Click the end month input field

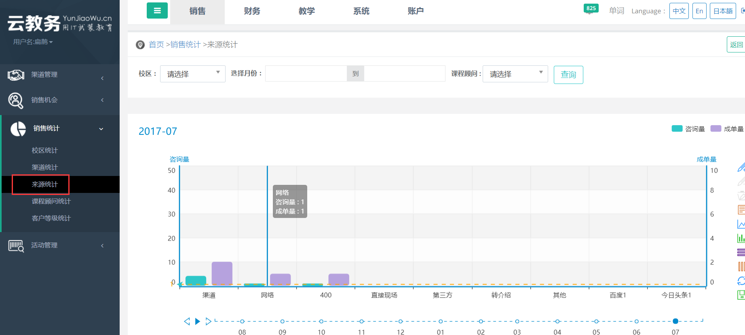tap(405, 73)
